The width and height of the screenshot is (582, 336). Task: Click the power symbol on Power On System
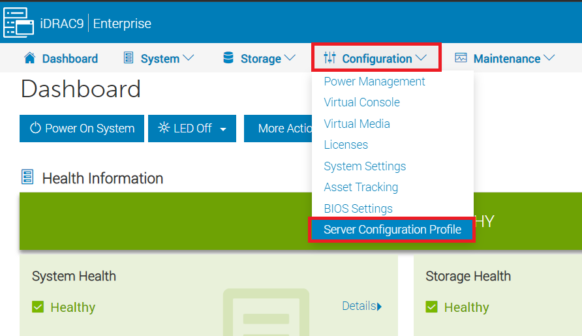tap(35, 129)
